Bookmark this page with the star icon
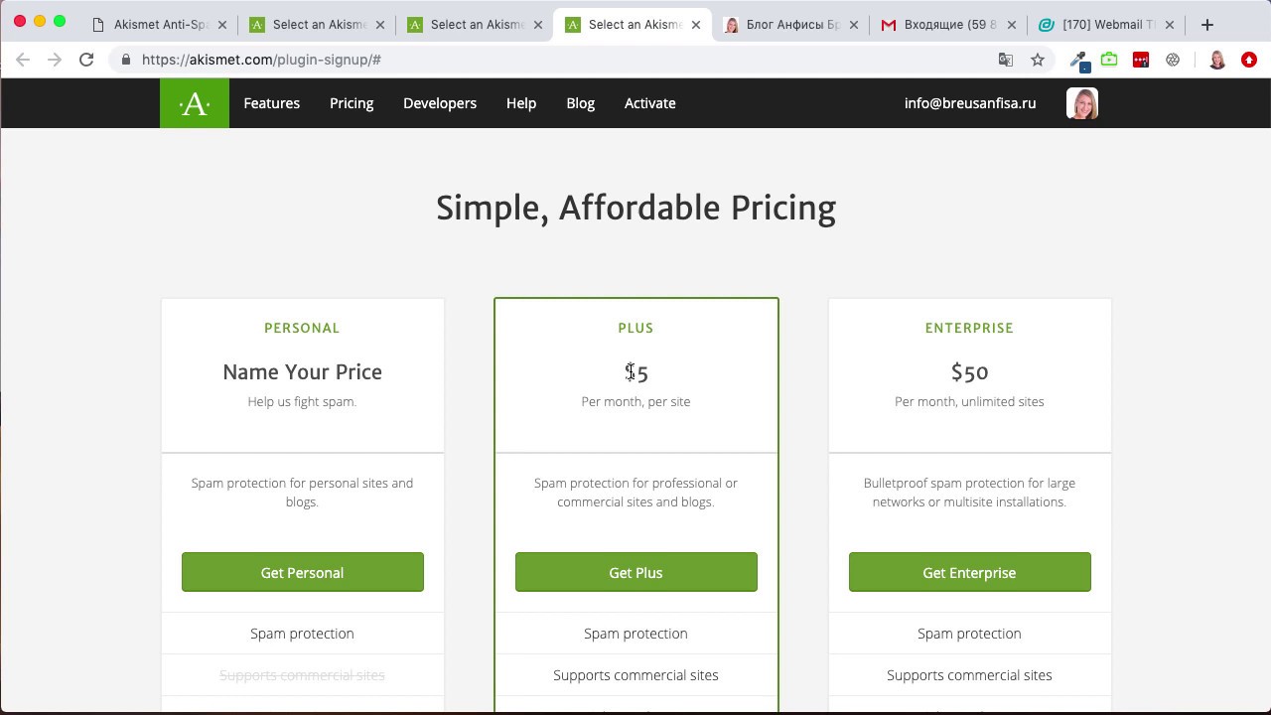The image size is (1271, 715). (x=1038, y=60)
